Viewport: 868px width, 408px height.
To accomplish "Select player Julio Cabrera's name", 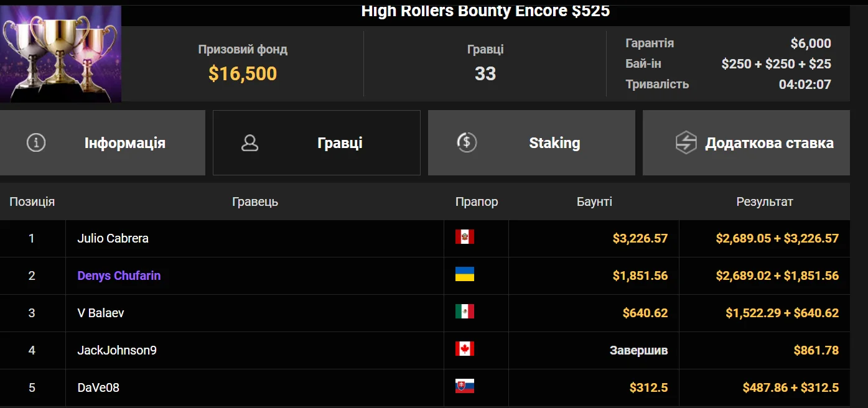I will (x=113, y=238).
